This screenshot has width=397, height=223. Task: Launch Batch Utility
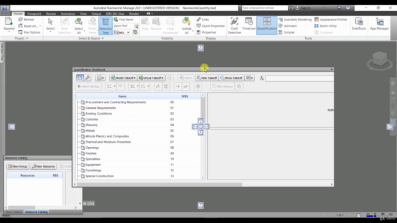tap(326, 26)
